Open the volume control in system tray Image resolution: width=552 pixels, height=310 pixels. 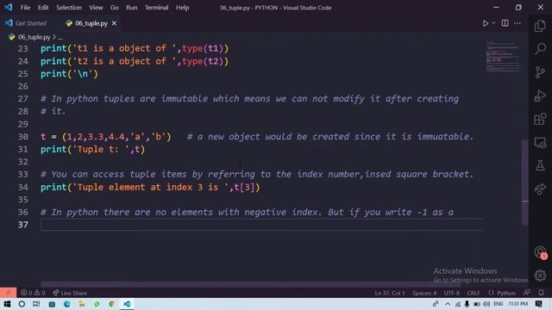coord(486,304)
